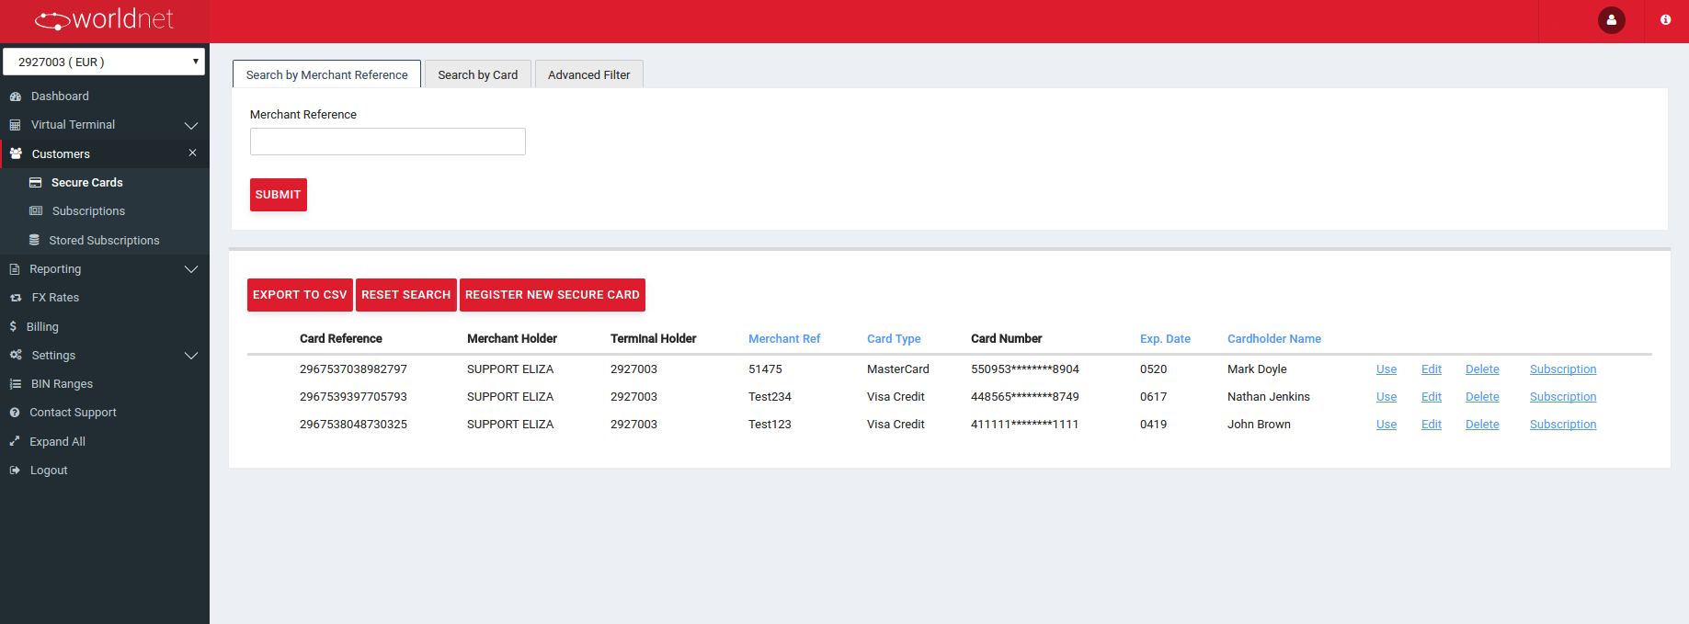Click card number 411111********1111

pyautogui.click(x=1024, y=425)
